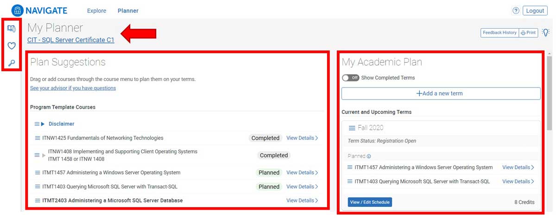
Task: Expand the ITNW1408 course options arrow
Action: click(x=44, y=155)
